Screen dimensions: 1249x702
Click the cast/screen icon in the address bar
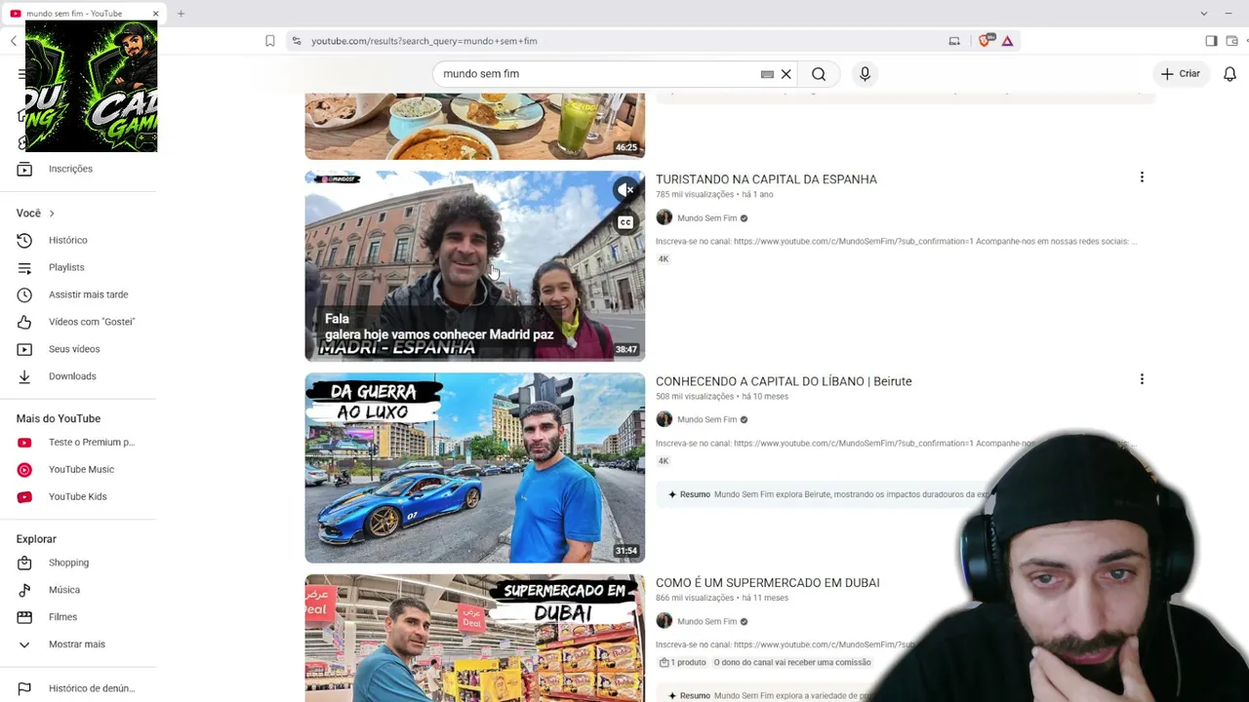[x=954, y=41]
